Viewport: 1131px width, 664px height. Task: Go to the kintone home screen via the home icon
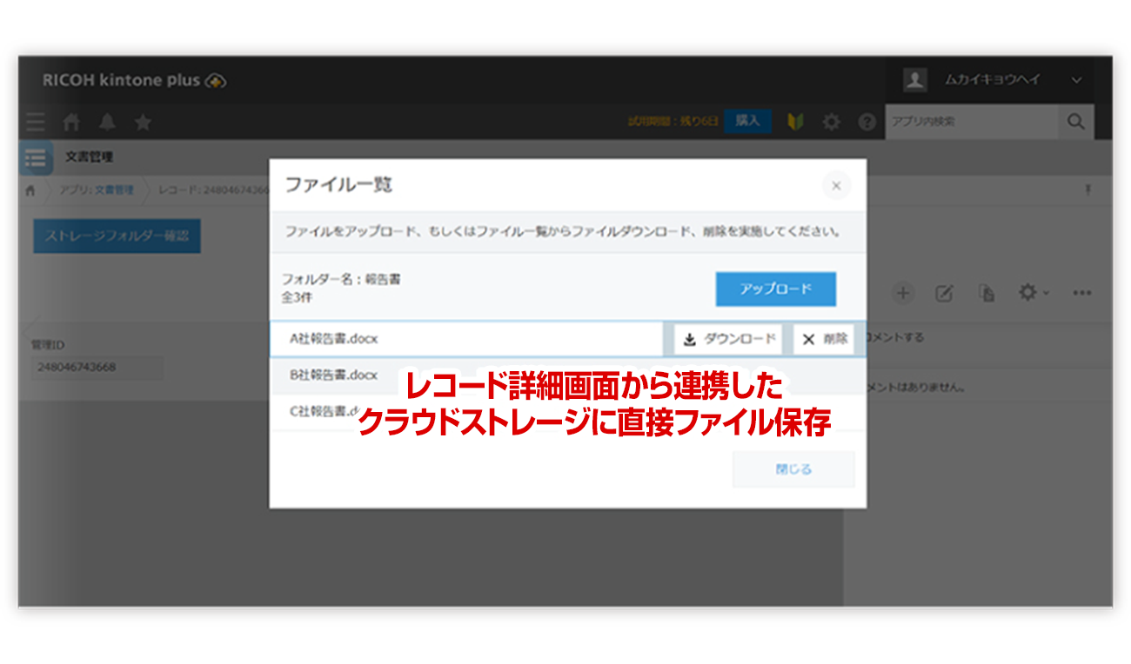click(x=71, y=122)
